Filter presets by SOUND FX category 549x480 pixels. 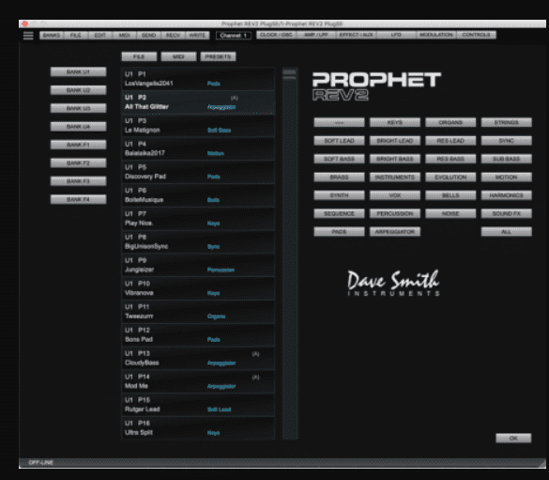tap(506, 213)
